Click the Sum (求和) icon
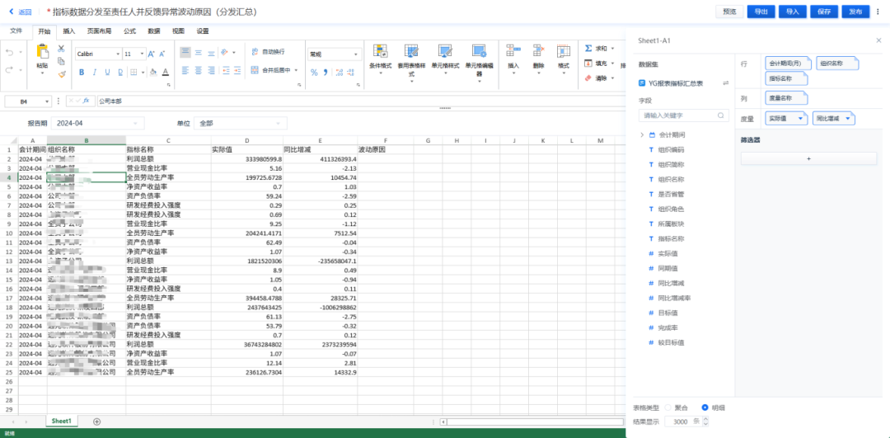 [588, 49]
